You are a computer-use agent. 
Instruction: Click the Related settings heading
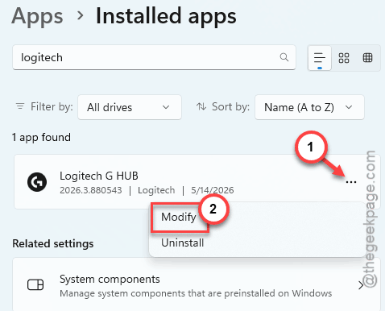[x=53, y=243]
